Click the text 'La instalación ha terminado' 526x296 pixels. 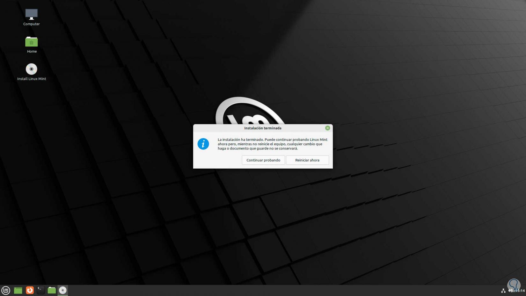tap(240, 140)
